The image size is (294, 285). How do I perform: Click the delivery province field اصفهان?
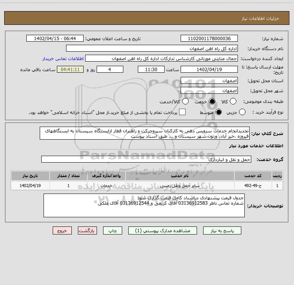point(209,80)
